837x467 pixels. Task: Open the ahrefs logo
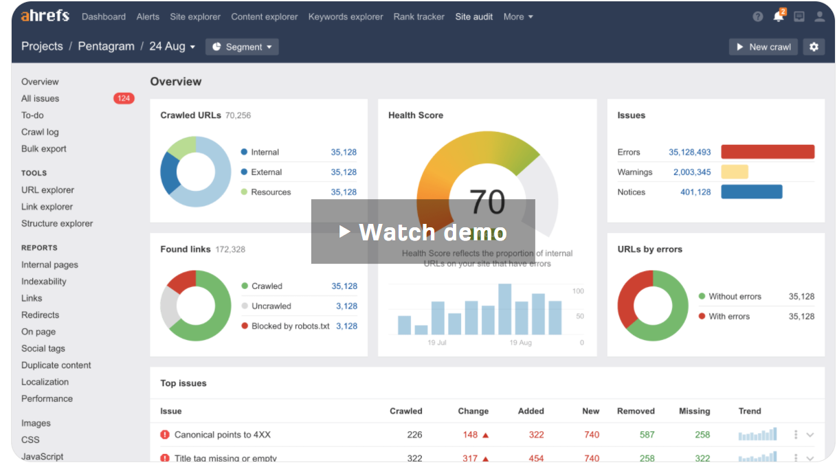[44, 15]
